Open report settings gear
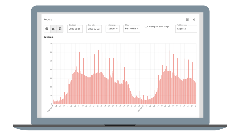The height and width of the screenshot is (137, 240). [x=194, y=19]
